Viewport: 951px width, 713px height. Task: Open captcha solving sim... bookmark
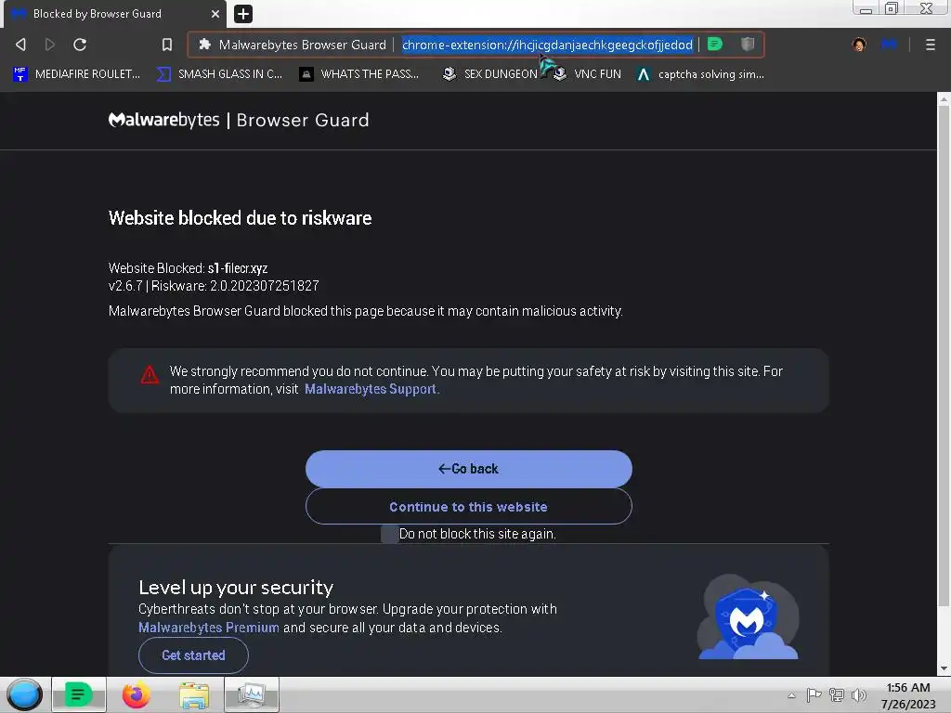coord(700,74)
